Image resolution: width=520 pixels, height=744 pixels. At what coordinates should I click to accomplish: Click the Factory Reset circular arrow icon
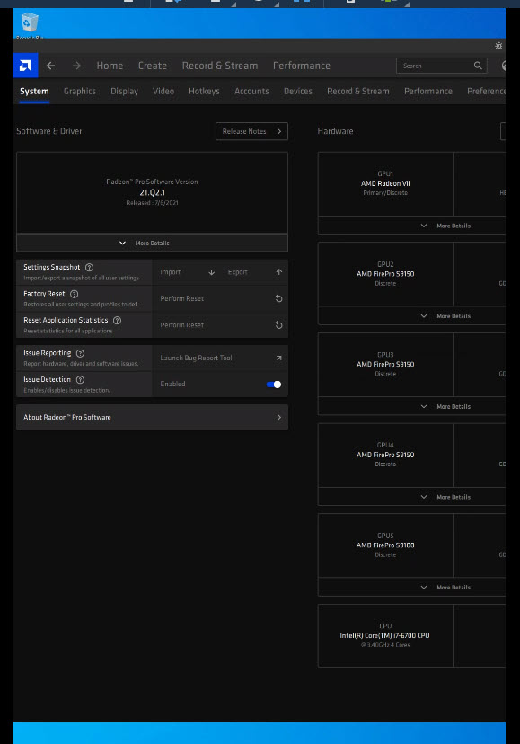point(278,298)
